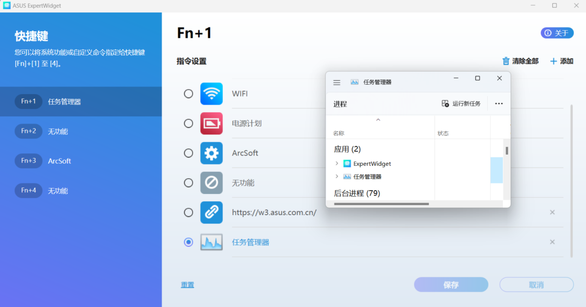Viewport: 586px width, 307px height.
Task: Click Task Manager horizontal scrollbar
Action: pos(381,204)
